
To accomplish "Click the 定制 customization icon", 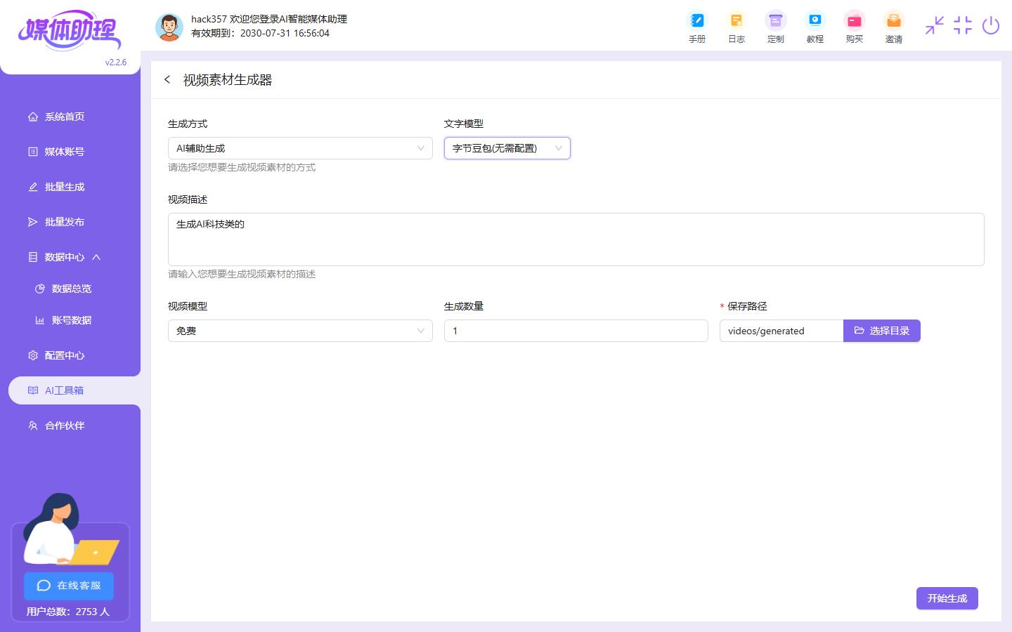I will click(x=775, y=27).
